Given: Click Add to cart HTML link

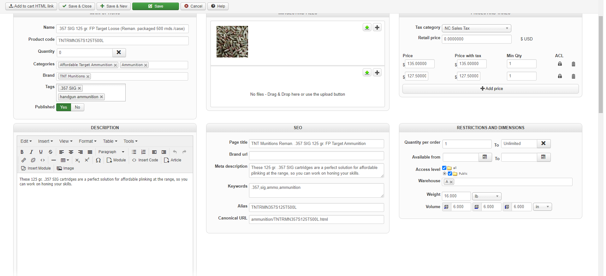Looking at the screenshot, I should point(31,6).
